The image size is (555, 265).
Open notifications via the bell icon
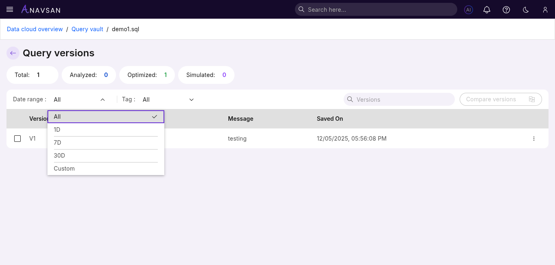click(487, 9)
